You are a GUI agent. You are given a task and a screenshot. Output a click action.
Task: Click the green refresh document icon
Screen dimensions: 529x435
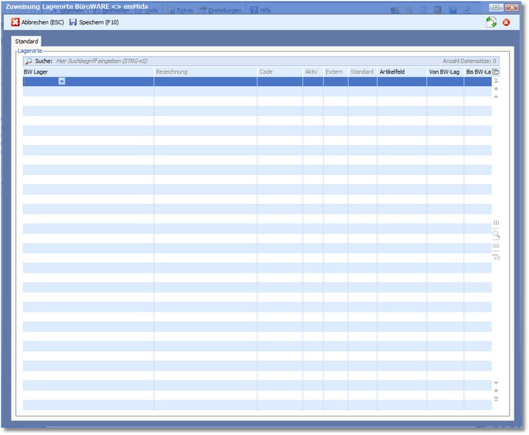[x=491, y=23]
